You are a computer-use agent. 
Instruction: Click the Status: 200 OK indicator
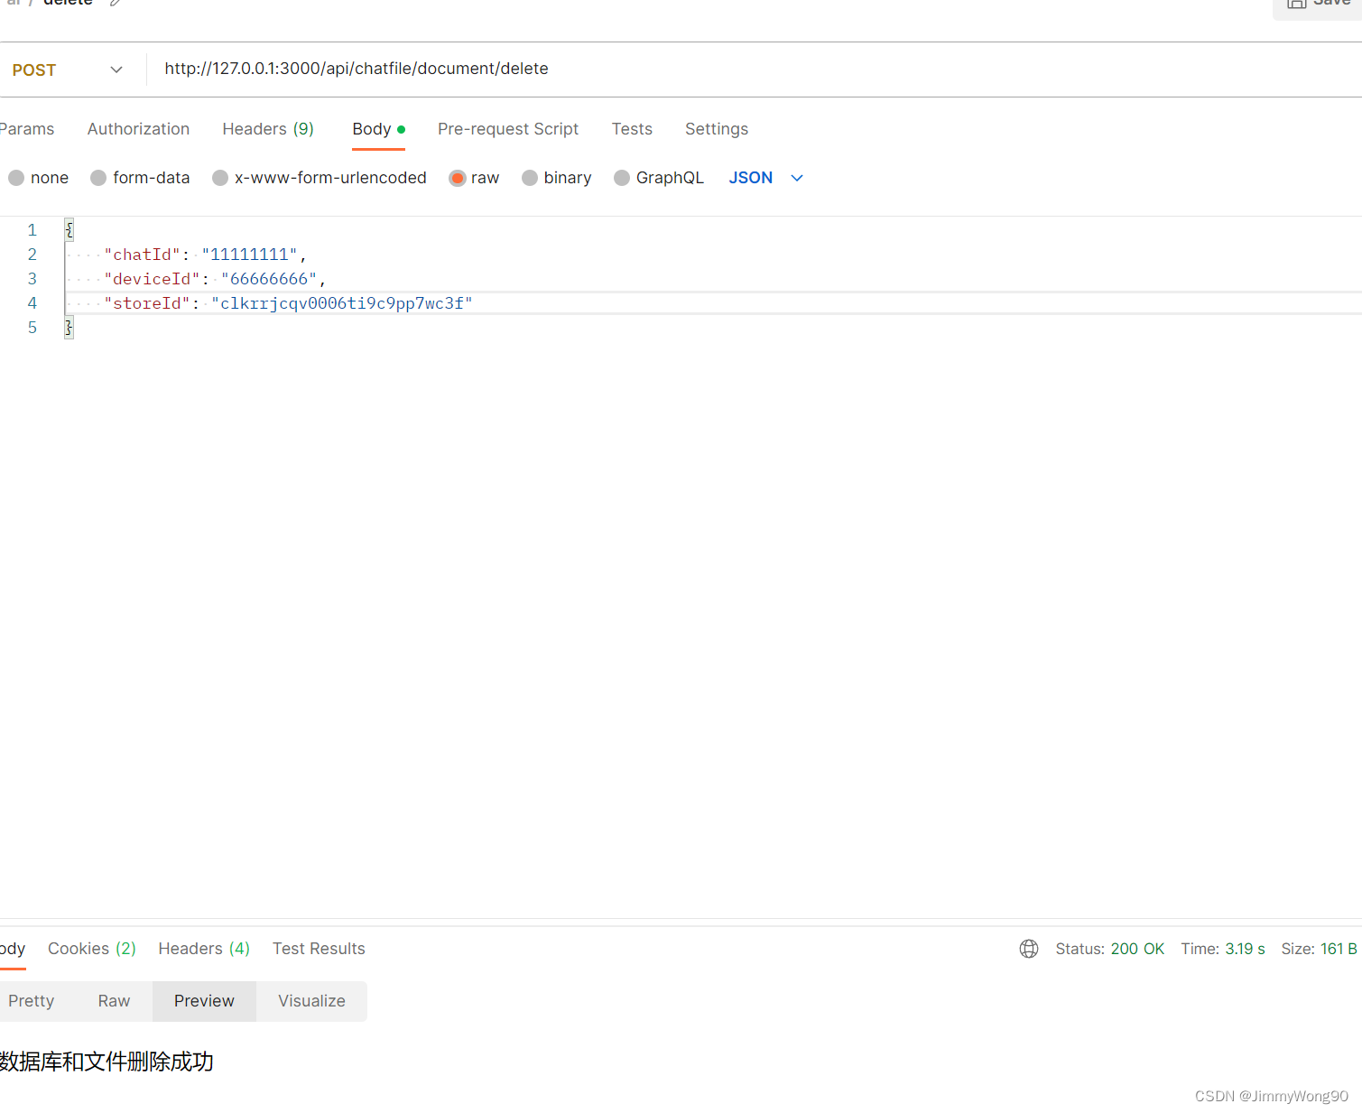[x=1109, y=949]
